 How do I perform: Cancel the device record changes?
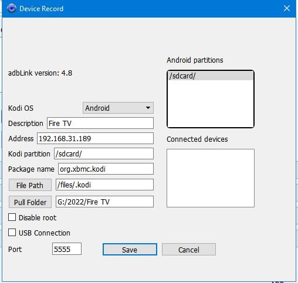pyautogui.click(x=189, y=250)
